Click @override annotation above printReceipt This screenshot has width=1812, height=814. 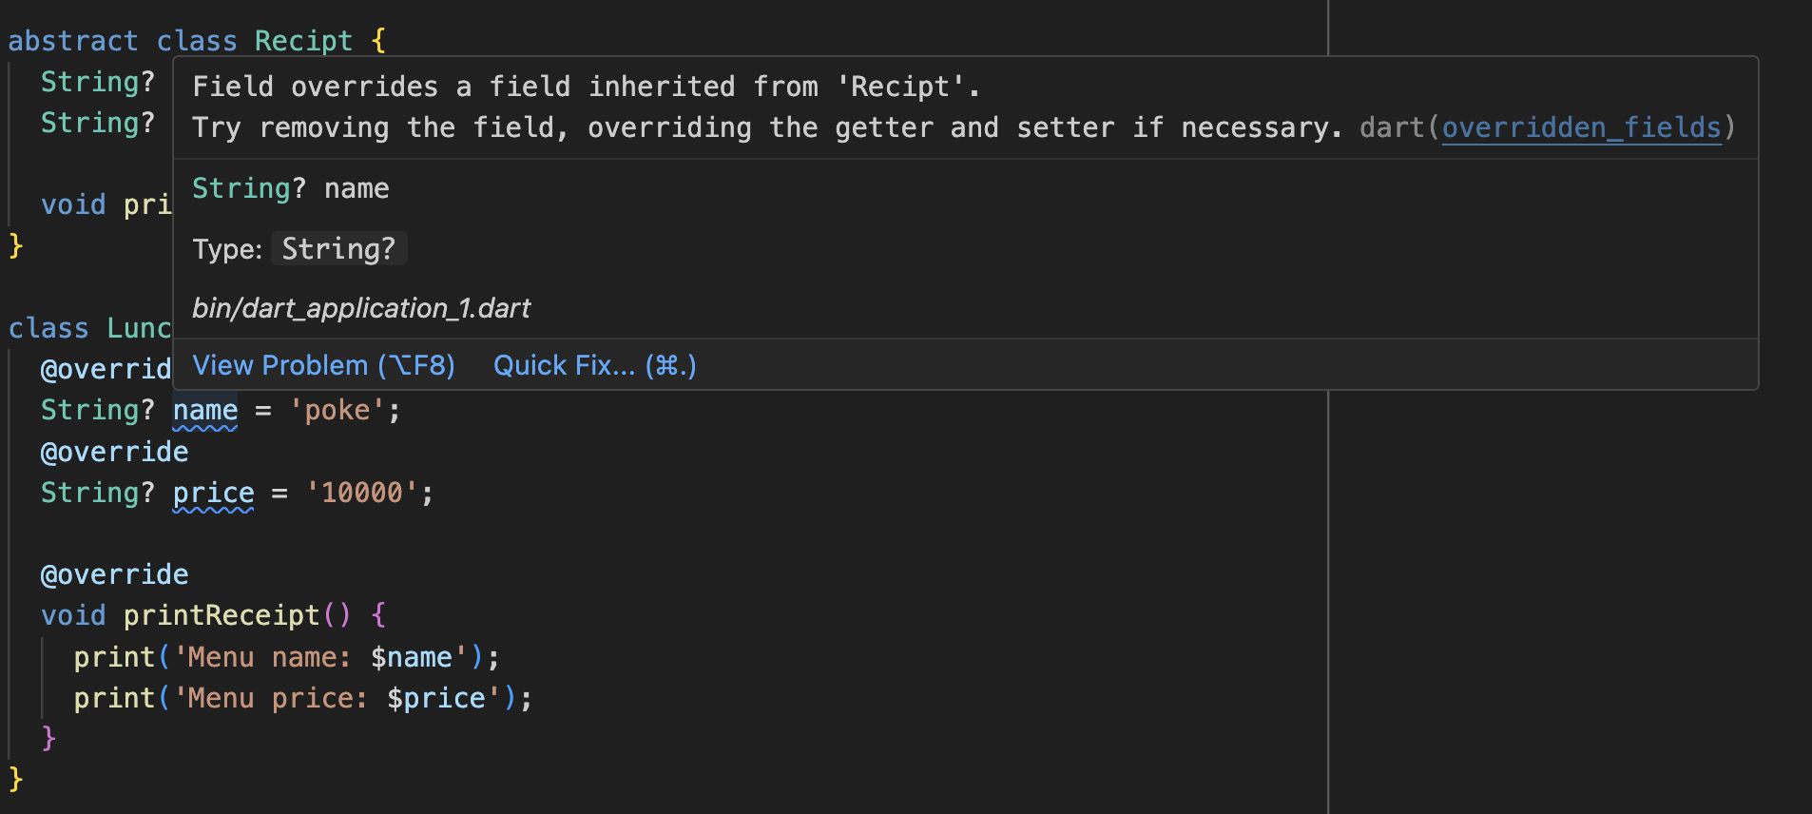pyautogui.click(x=114, y=574)
